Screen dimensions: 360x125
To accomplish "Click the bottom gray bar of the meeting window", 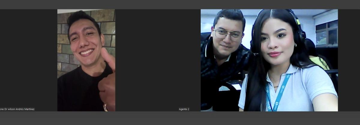I will pos(180,118).
